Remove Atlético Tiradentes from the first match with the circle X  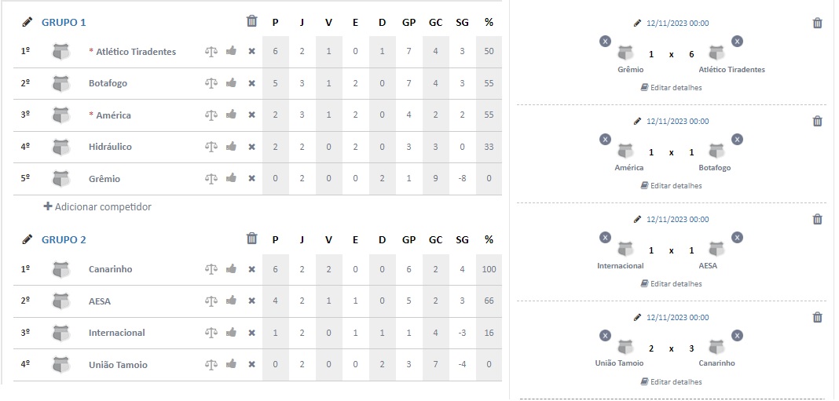tap(737, 41)
